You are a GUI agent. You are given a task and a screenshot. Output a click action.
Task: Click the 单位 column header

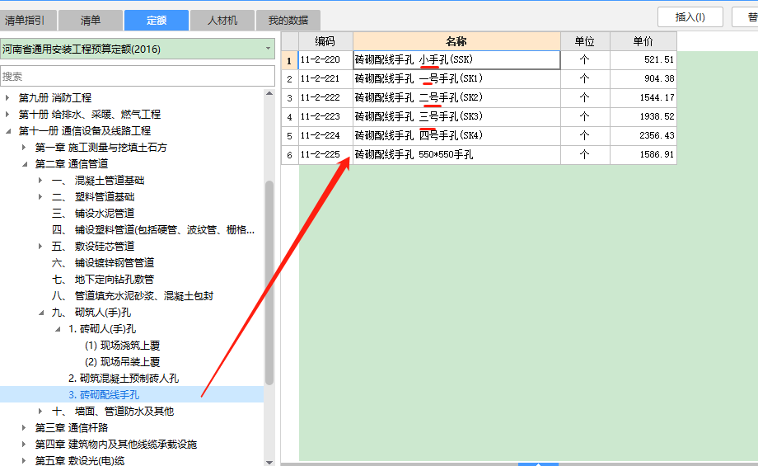pos(585,41)
